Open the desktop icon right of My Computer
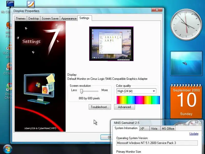 click(31, 4)
